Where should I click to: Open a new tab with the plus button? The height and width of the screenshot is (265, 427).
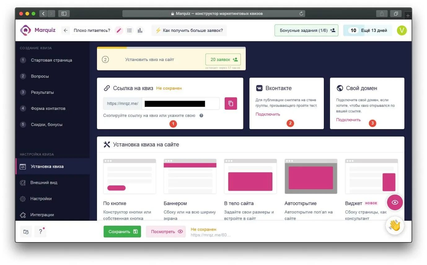coord(408,15)
